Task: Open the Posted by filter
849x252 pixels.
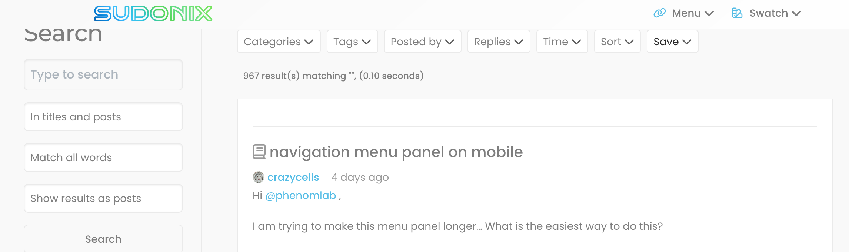Action: click(x=422, y=42)
